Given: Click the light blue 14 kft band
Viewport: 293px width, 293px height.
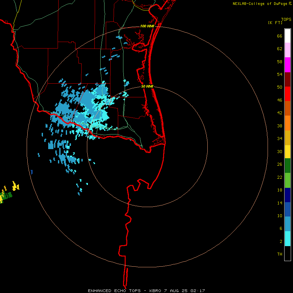Looking at the screenshot, I should pyautogui.click(x=287, y=224).
